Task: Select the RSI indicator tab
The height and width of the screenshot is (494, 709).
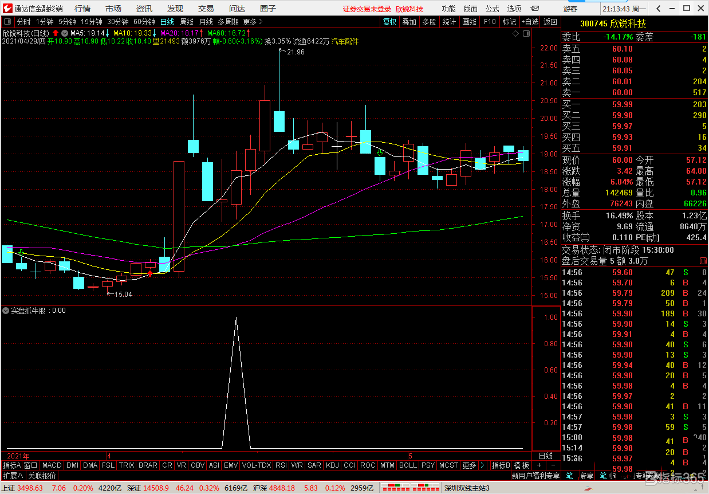Action: (281, 465)
